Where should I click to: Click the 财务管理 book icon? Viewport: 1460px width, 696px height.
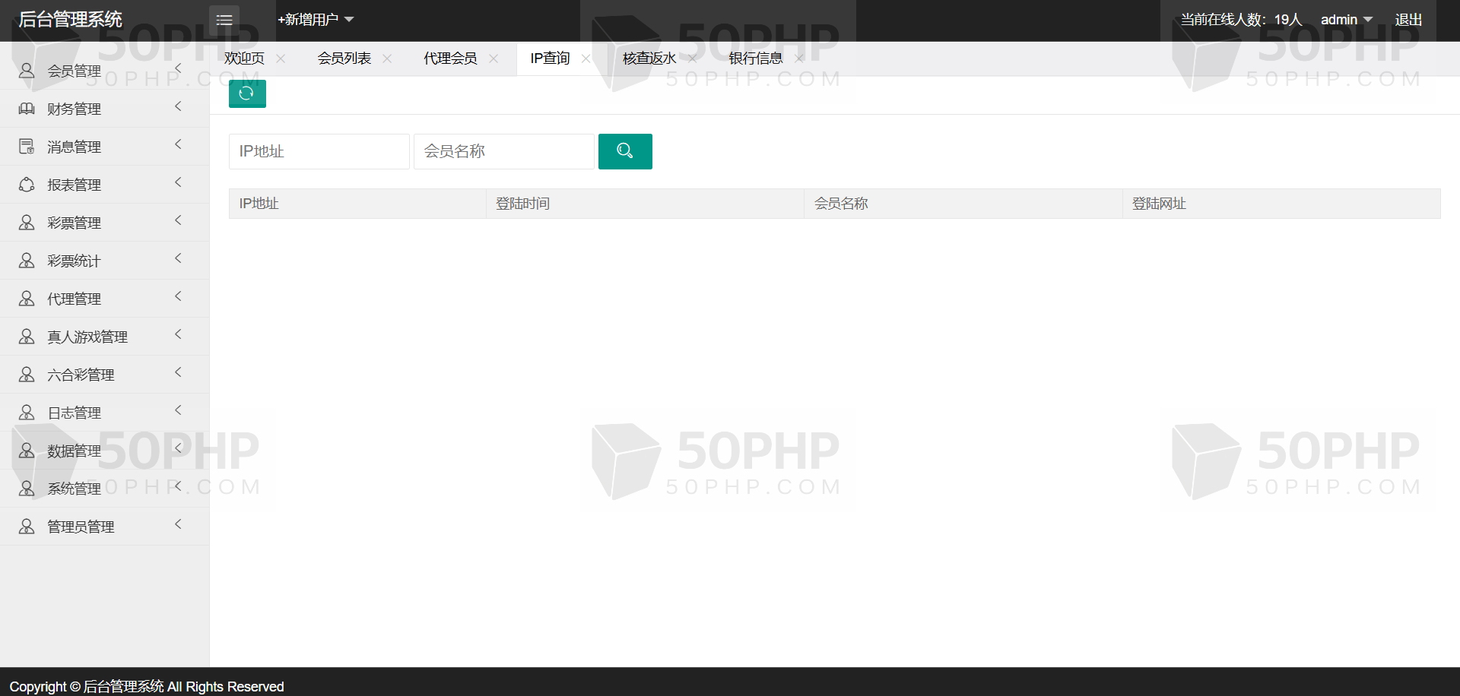pos(27,109)
